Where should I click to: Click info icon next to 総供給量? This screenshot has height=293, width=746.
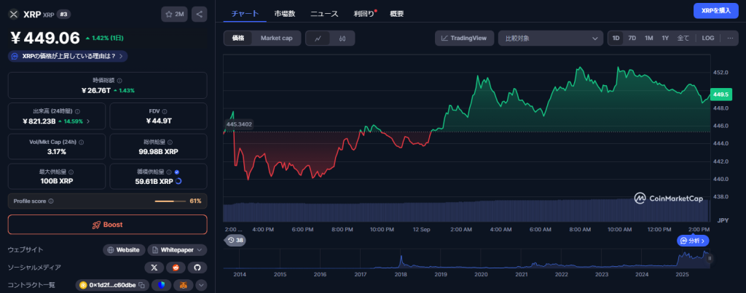point(170,142)
